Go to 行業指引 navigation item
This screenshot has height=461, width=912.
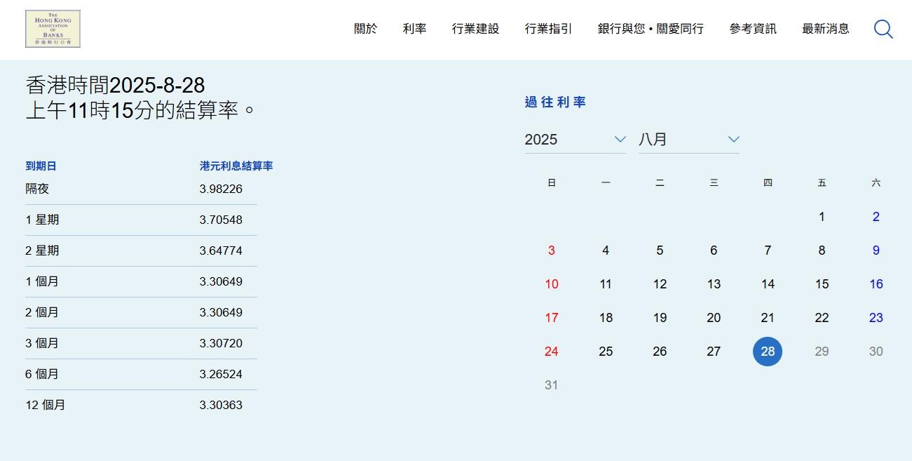point(548,29)
